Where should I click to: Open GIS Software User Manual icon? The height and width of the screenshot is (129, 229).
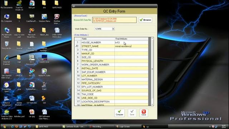[44, 115]
